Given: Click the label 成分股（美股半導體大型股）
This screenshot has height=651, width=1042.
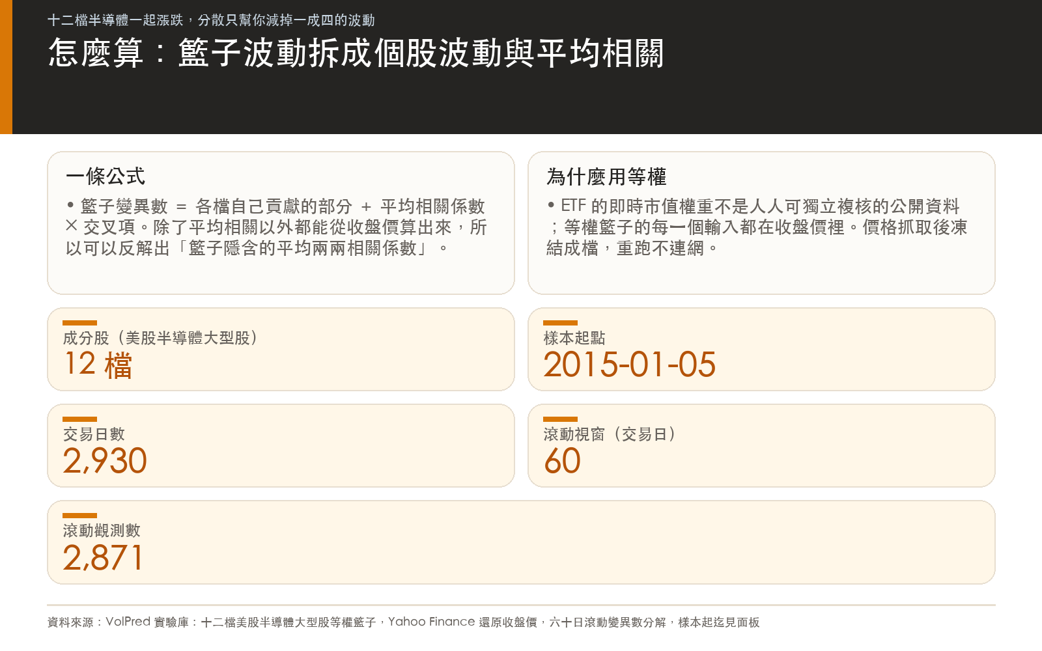Looking at the screenshot, I should [x=160, y=338].
